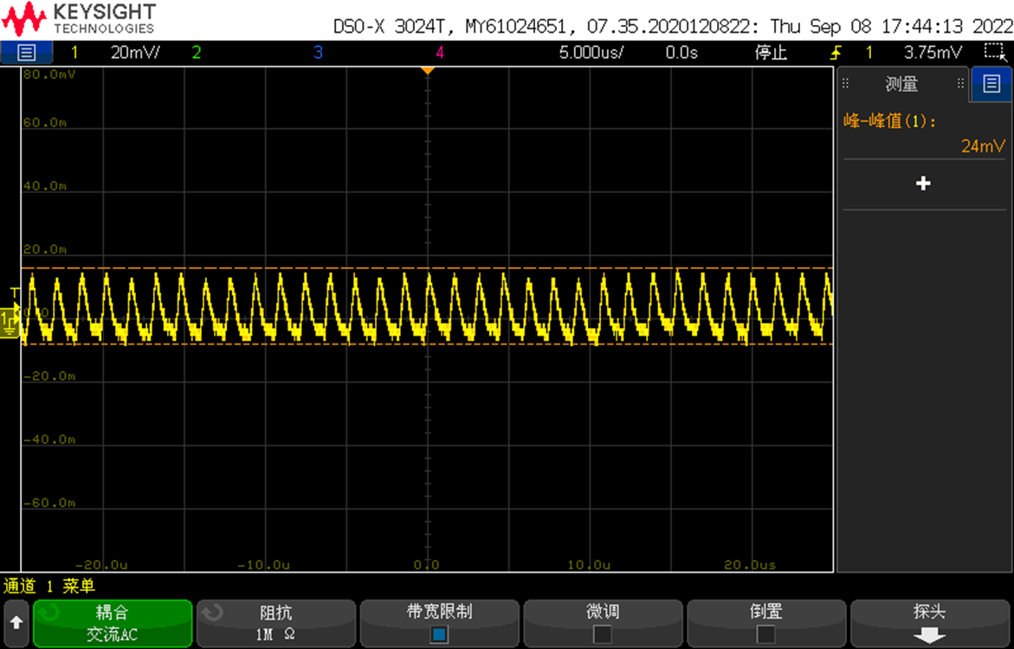Screen dimensions: 1014x649
Task: Open the 耦合 交流AC coupling softkey
Action: [x=113, y=623]
